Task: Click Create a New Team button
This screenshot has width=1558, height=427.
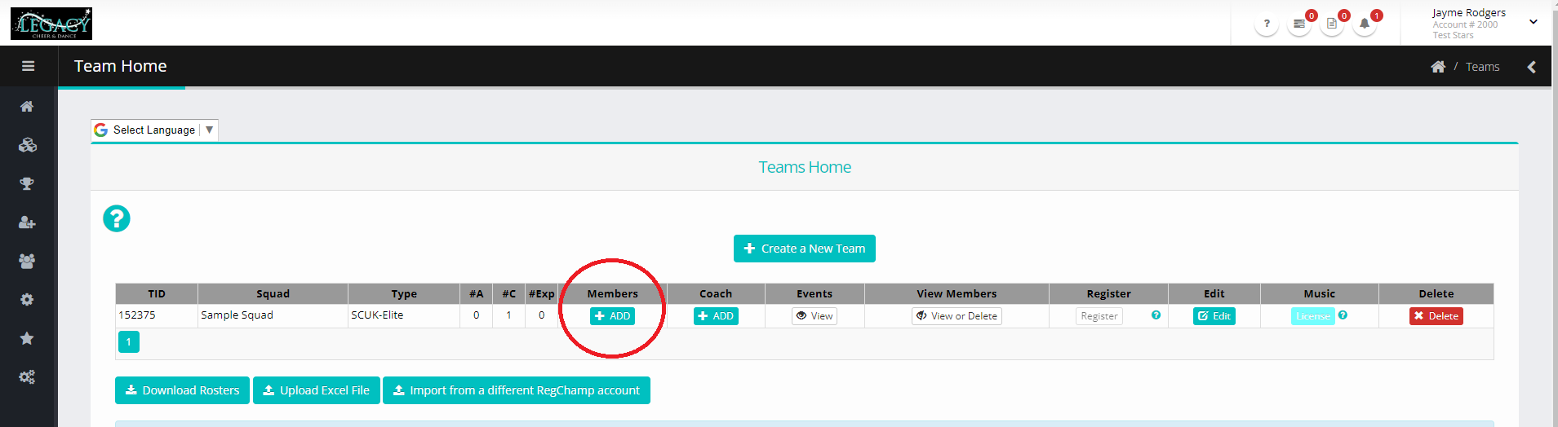Action: tap(805, 249)
